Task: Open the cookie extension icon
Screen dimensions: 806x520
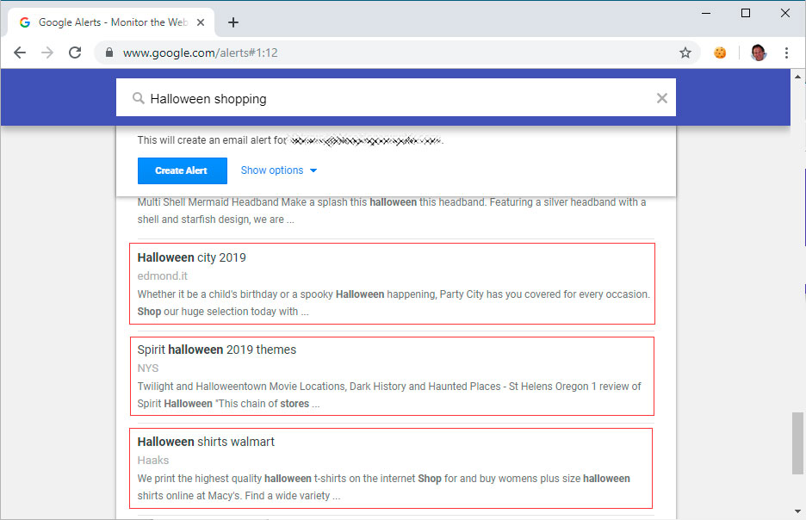Action: click(720, 53)
